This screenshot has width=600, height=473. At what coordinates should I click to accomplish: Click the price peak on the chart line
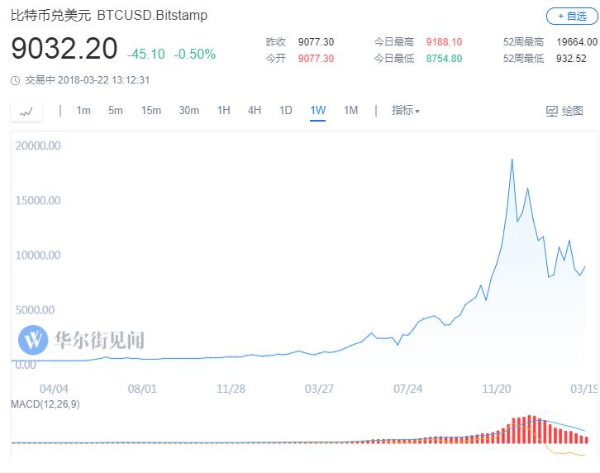(512, 160)
